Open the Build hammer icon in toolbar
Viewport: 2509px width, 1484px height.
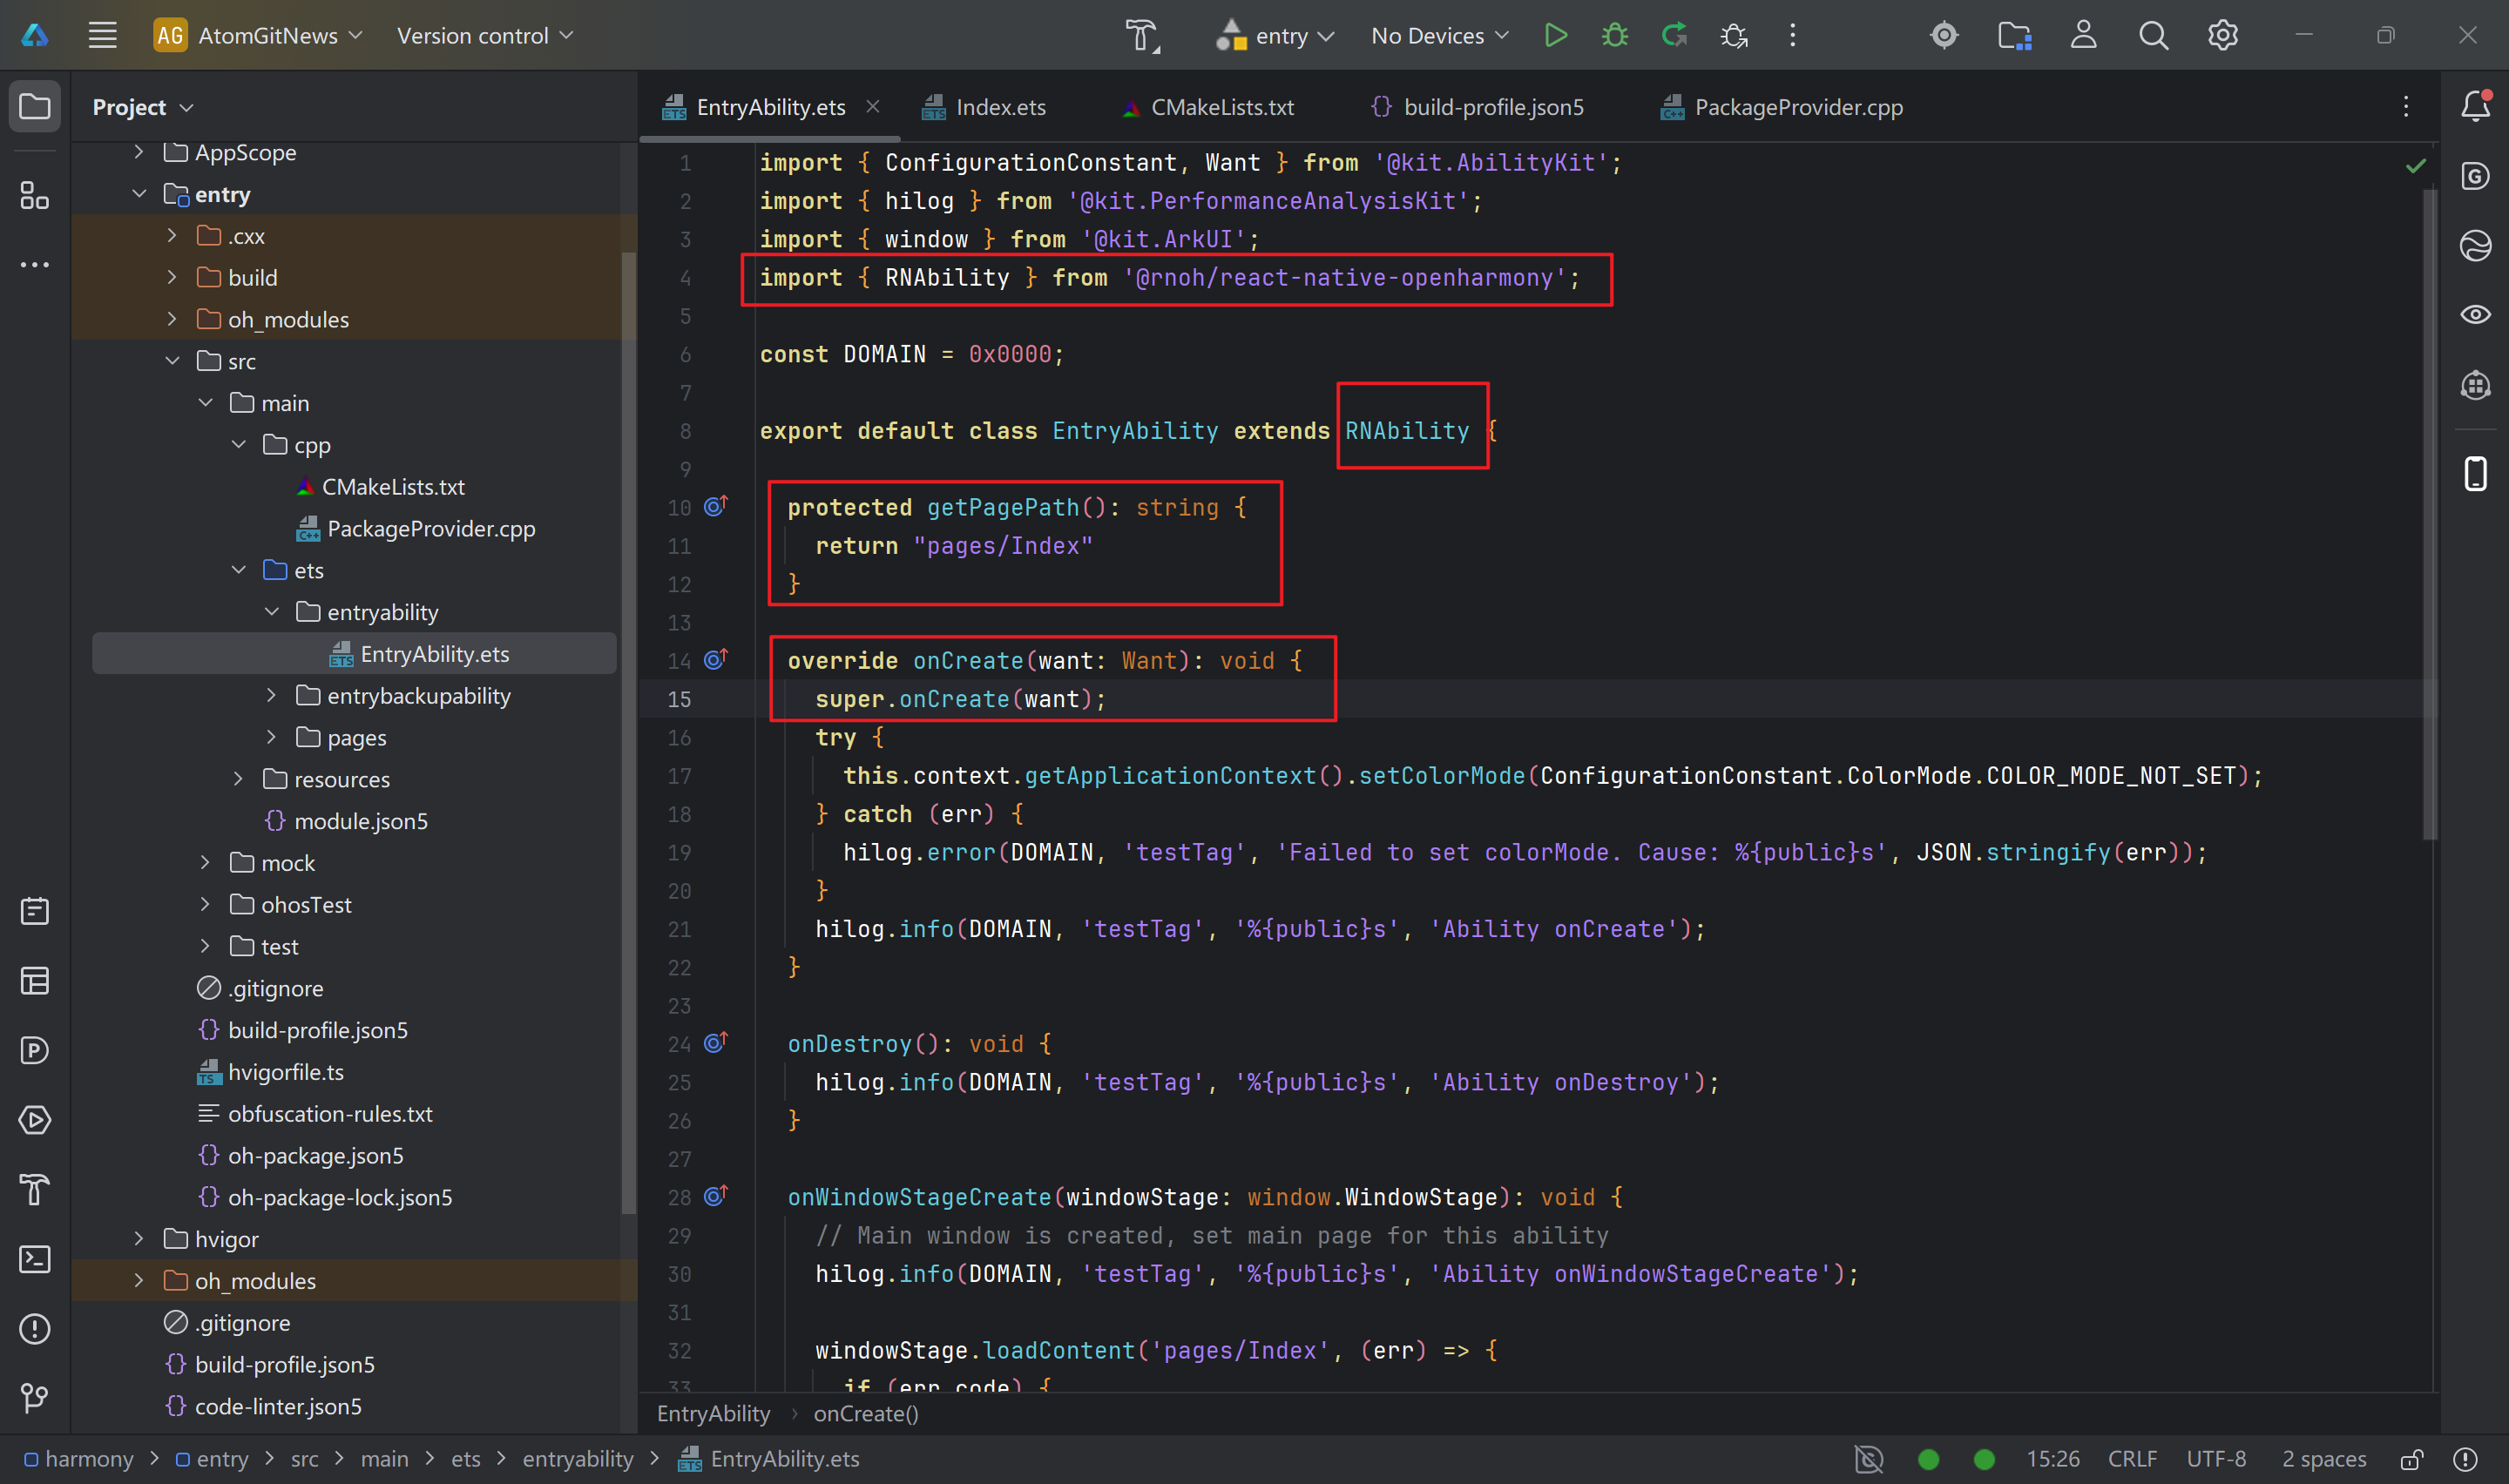pyautogui.click(x=1141, y=36)
